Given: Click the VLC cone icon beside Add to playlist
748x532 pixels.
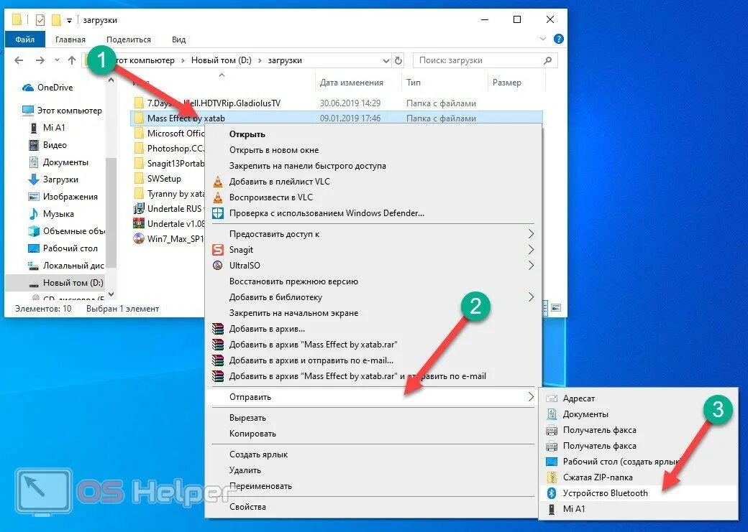Looking at the screenshot, I should (x=217, y=182).
